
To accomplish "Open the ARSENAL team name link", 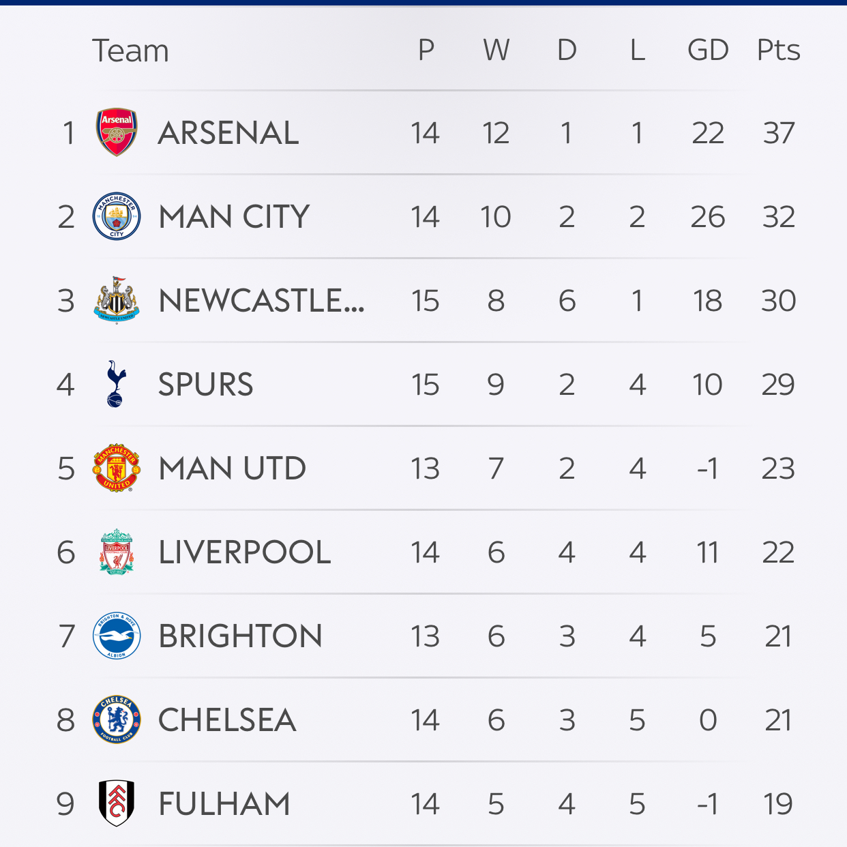I will 228,133.
